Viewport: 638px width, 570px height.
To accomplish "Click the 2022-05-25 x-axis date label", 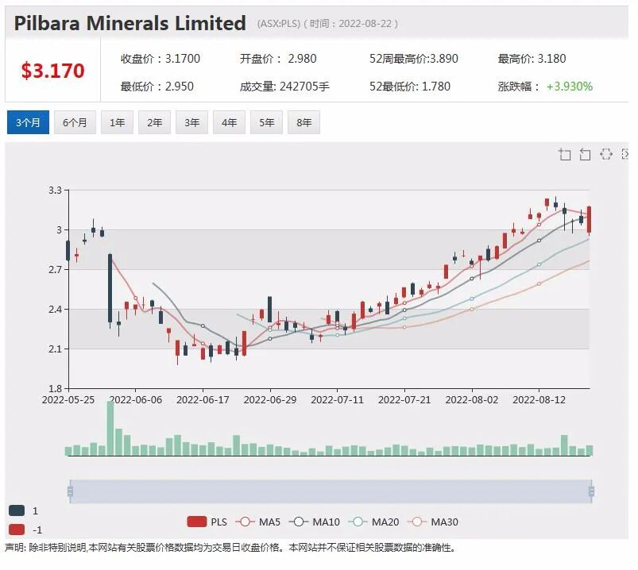I will [x=68, y=399].
